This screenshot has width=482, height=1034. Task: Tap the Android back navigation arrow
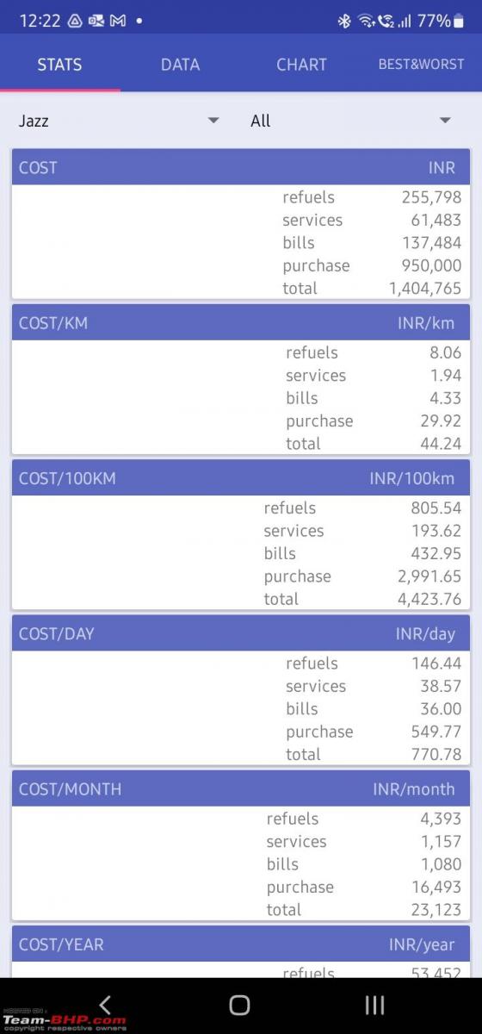coord(105,1004)
